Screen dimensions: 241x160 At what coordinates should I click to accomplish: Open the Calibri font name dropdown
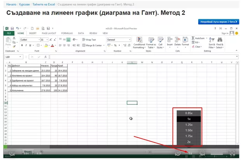click(x=39, y=40)
